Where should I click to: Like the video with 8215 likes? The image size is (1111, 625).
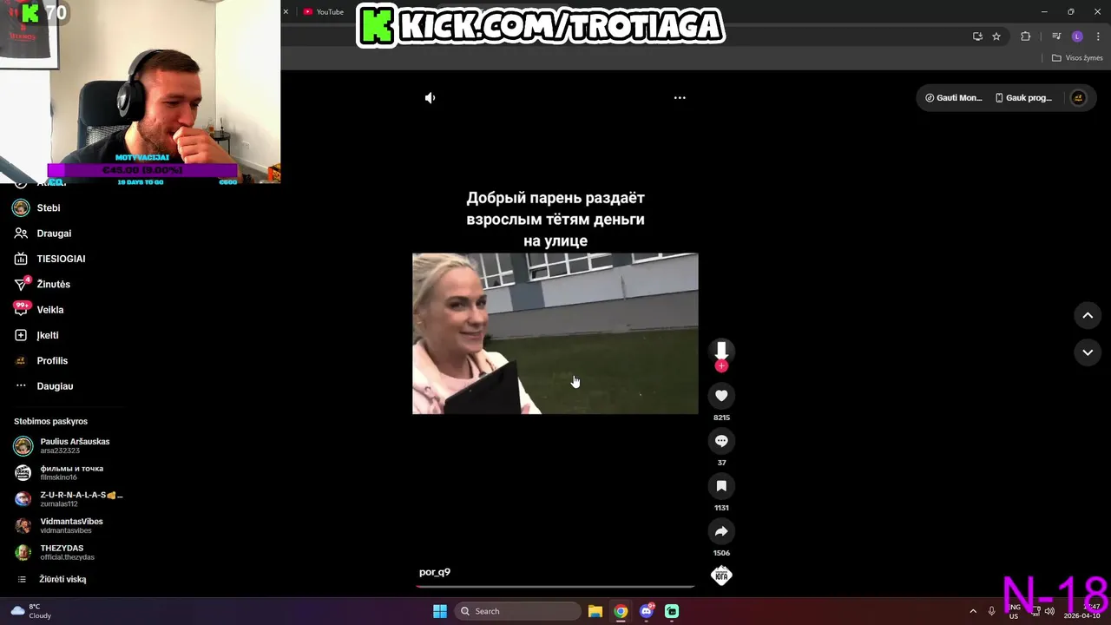point(721,396)
